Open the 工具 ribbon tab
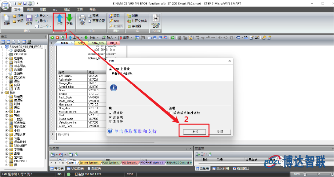The width and height of the screenshot is (334, 177). click(80, 10)
